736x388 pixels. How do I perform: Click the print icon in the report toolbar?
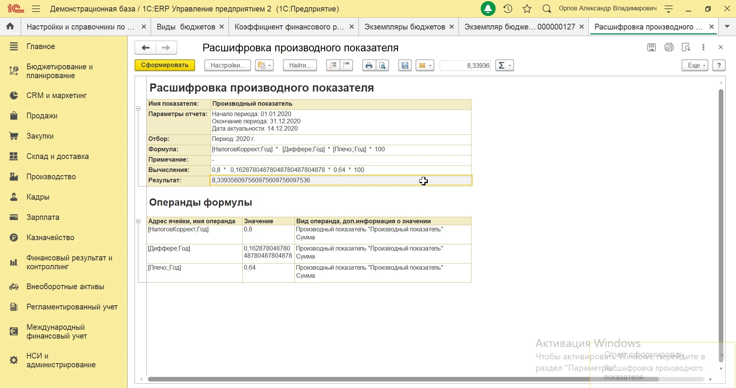coord(369,65)
